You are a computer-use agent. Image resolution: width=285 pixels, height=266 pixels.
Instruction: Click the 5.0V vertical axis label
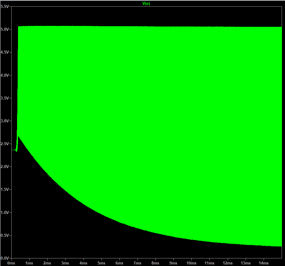pyautogui.click(x=5, y=30)
